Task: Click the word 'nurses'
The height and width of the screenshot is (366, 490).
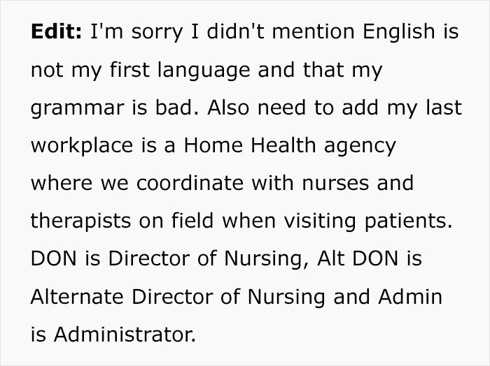Action: (x=335, y=183)
